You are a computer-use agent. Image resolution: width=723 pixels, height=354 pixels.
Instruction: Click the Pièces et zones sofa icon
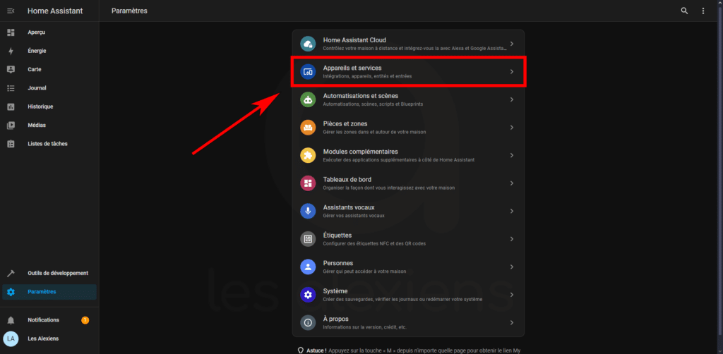tap(308, 128)
